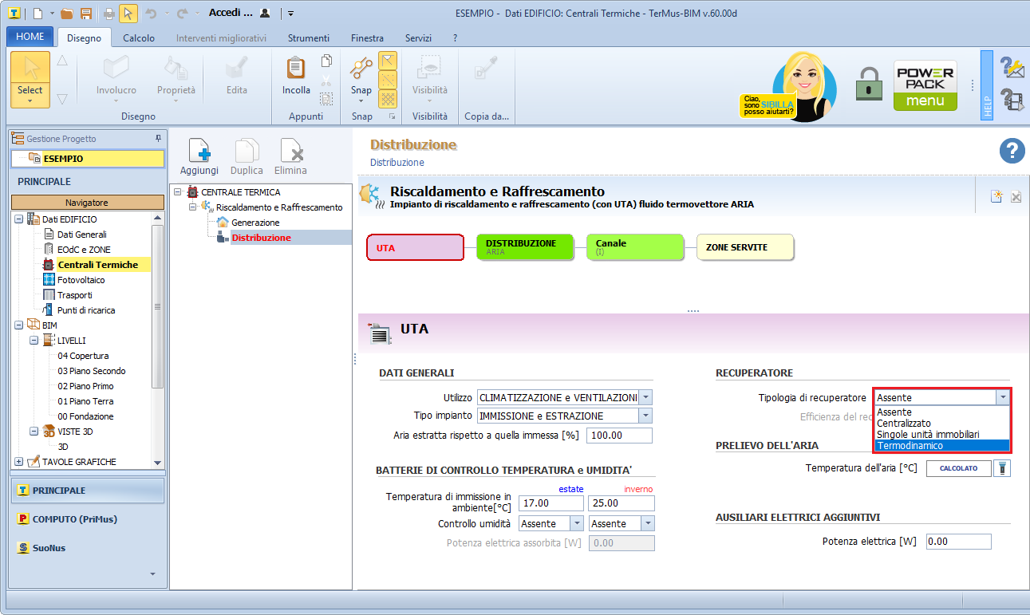This screenshot has height=615, width=1030.
Task: Open the Utilizzo dropdown
Action: [646, 397]
